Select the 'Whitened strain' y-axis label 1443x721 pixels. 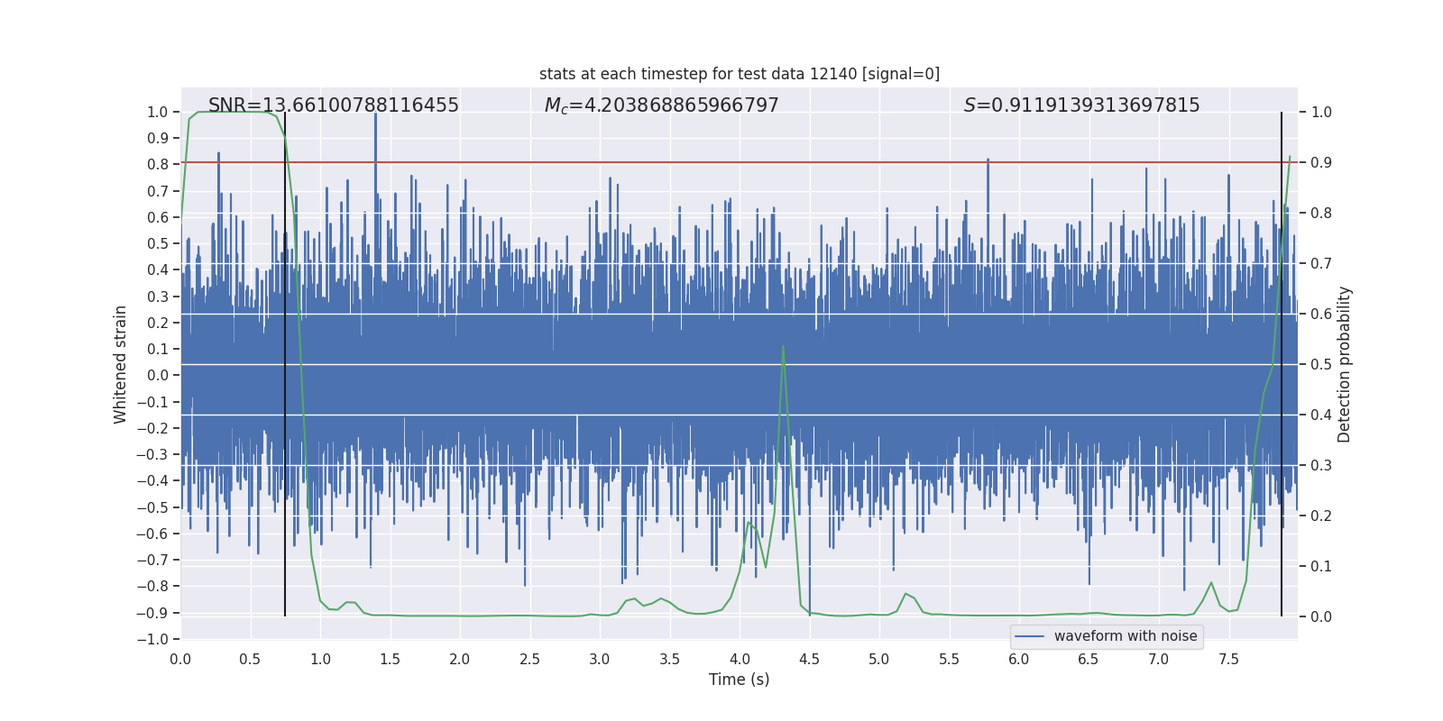coord(121,364)
